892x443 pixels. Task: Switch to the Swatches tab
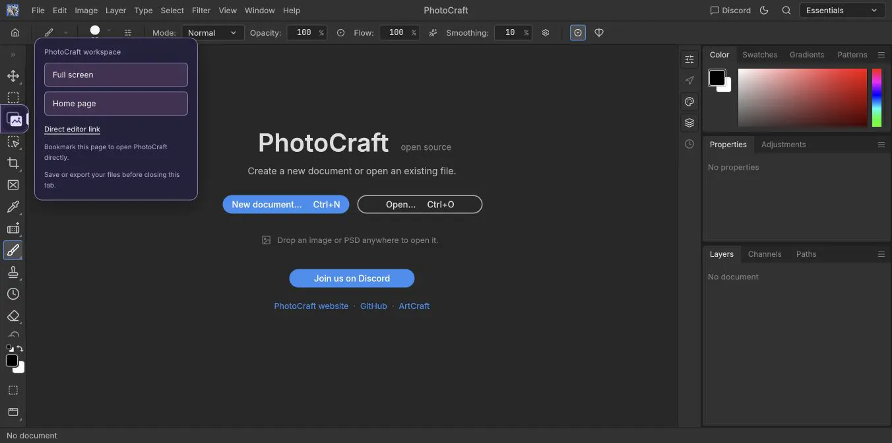pos(760,55)
